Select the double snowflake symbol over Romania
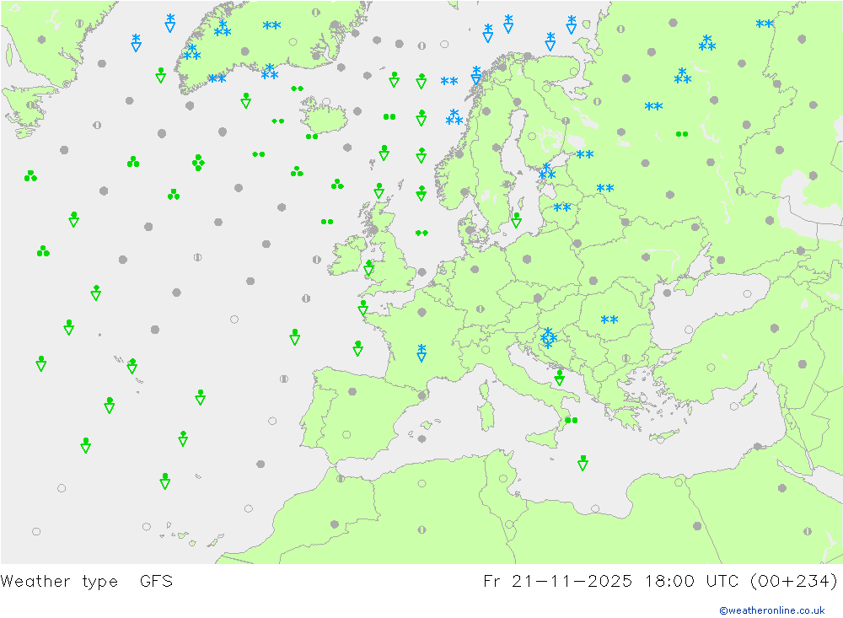The image size is (843, 618). [x=609, y=320]
